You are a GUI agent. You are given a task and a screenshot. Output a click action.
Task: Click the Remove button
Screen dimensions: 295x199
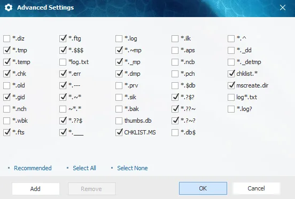coord(91,189)
